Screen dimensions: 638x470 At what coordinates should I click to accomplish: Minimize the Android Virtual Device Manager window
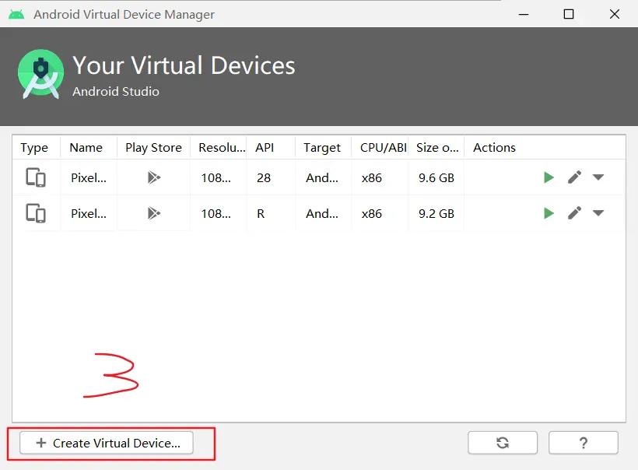point(524,14)
